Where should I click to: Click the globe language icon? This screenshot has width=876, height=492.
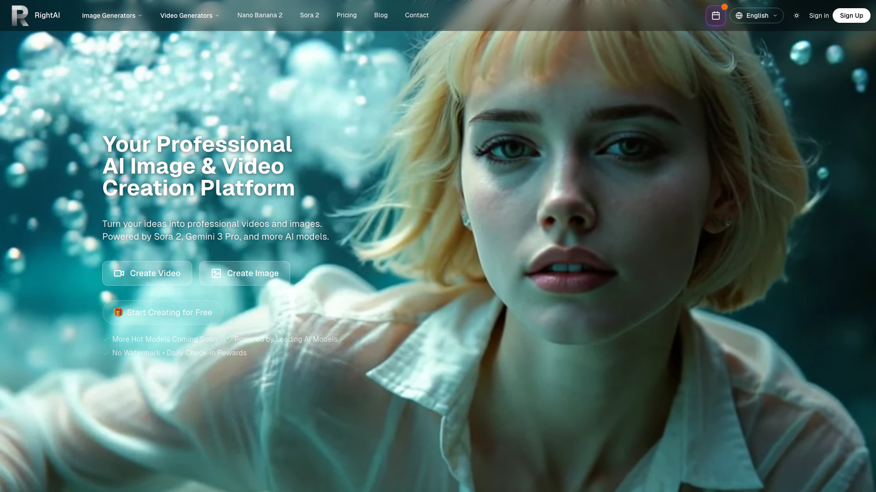point(739,15)
